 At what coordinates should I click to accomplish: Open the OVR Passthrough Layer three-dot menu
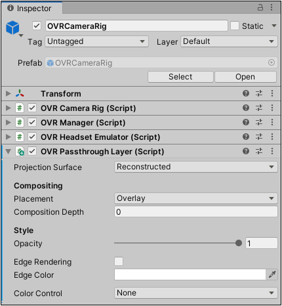[x=272, y=151]
